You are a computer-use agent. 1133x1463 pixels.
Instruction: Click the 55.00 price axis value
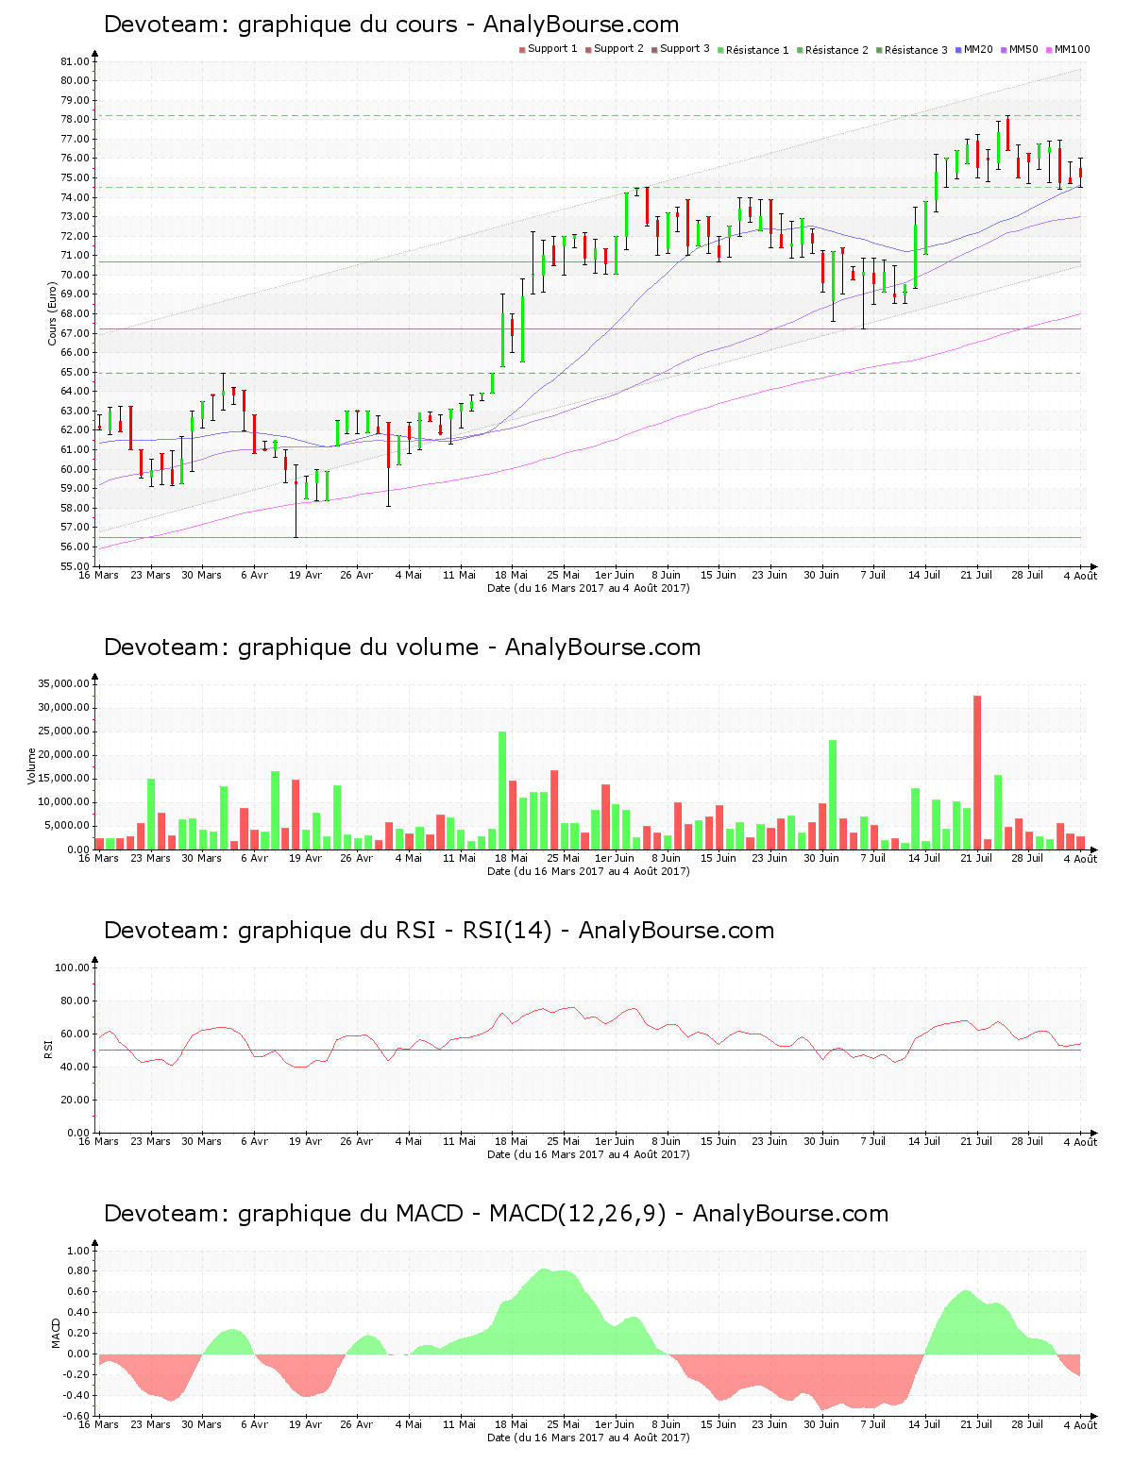[x=75, y=566]
